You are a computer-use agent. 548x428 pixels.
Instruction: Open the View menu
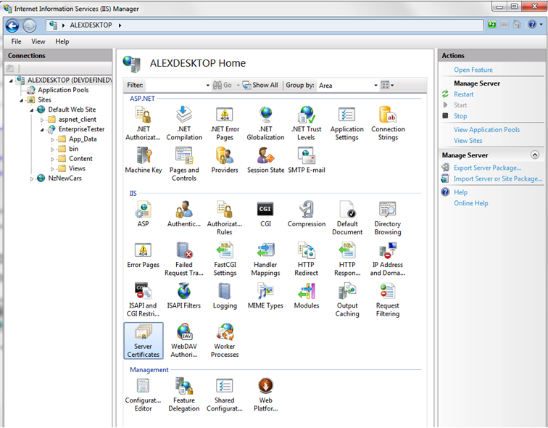38,41
